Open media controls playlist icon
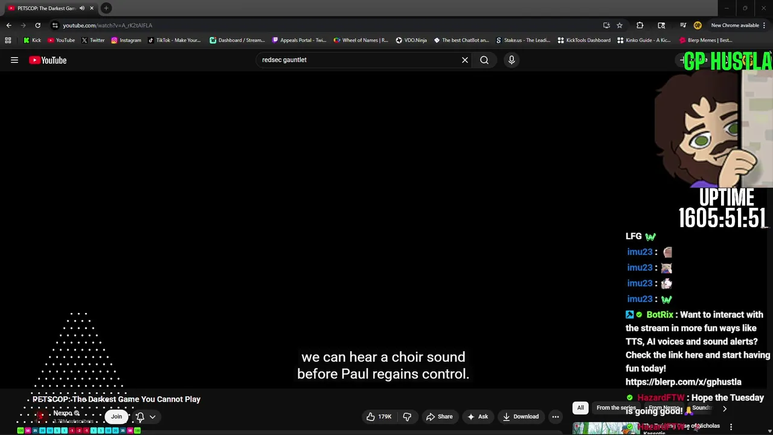This screenshot has height=435, width=773. pyautogui.click(x=683, y=25)
